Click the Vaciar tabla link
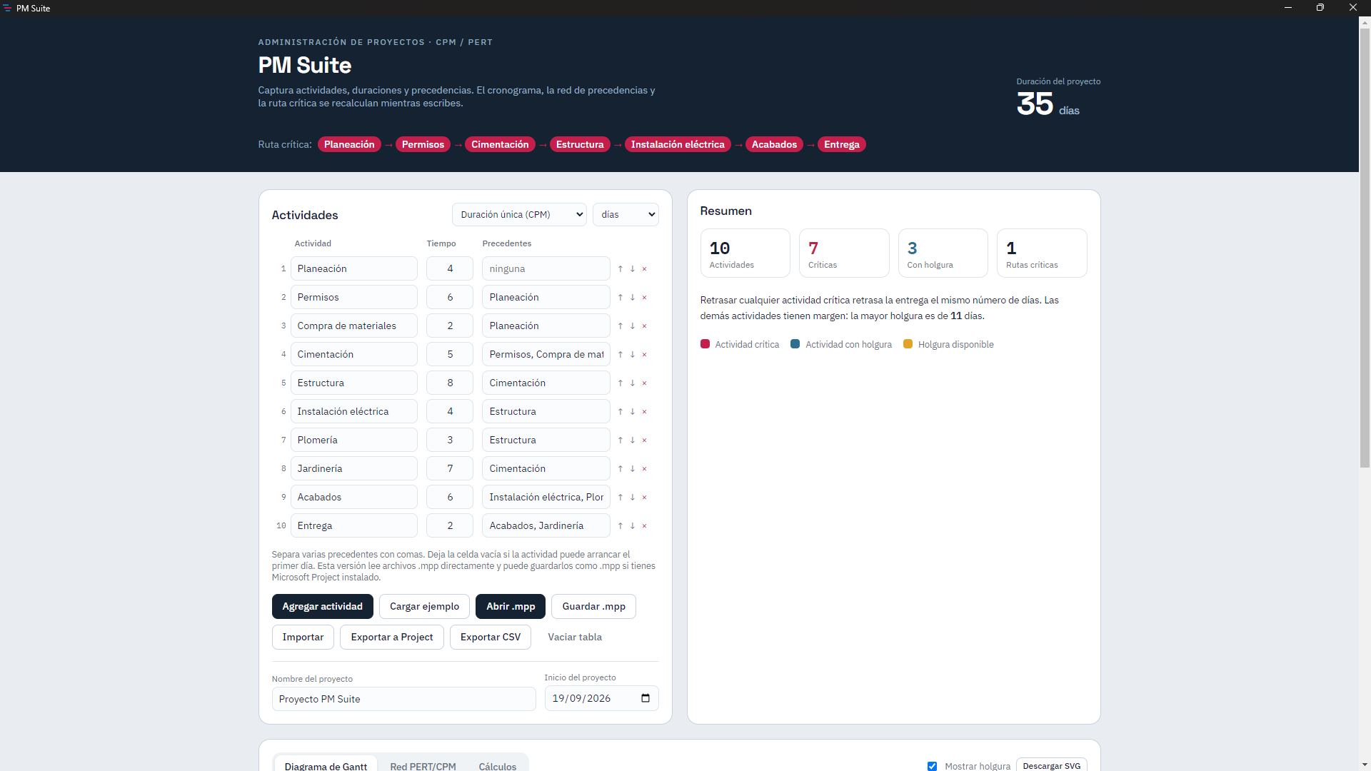Image resolution: width=1371 pixels, height=771 pixels. click(x=575, y=638)
